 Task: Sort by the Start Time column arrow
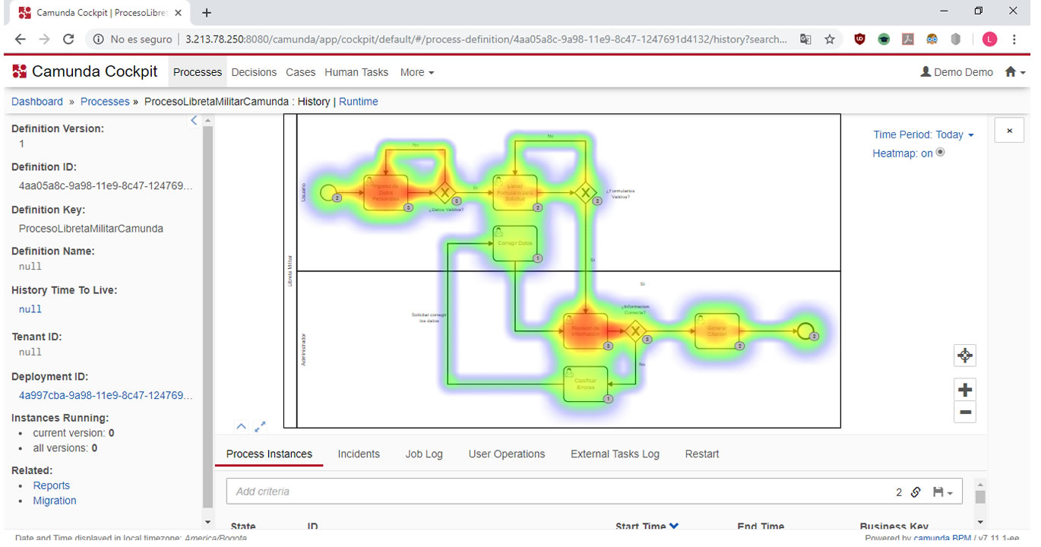(x=674, y=526)
